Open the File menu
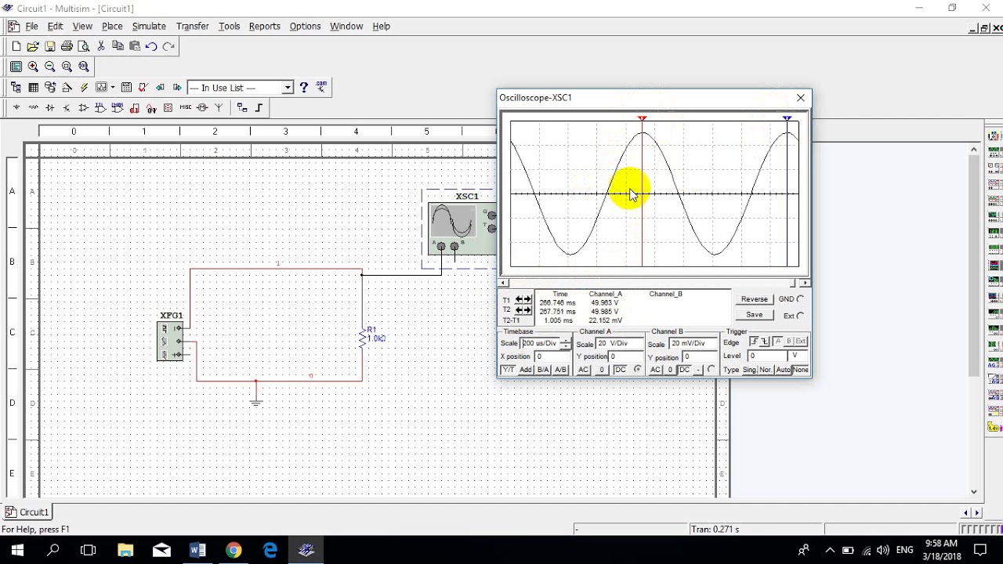1003x564 pixels. click(x=31, y=26)
